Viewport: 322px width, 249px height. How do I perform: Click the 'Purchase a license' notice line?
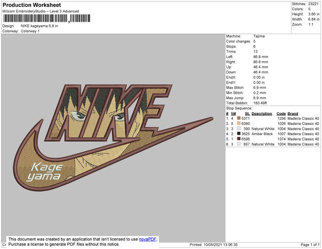point(64,244)
